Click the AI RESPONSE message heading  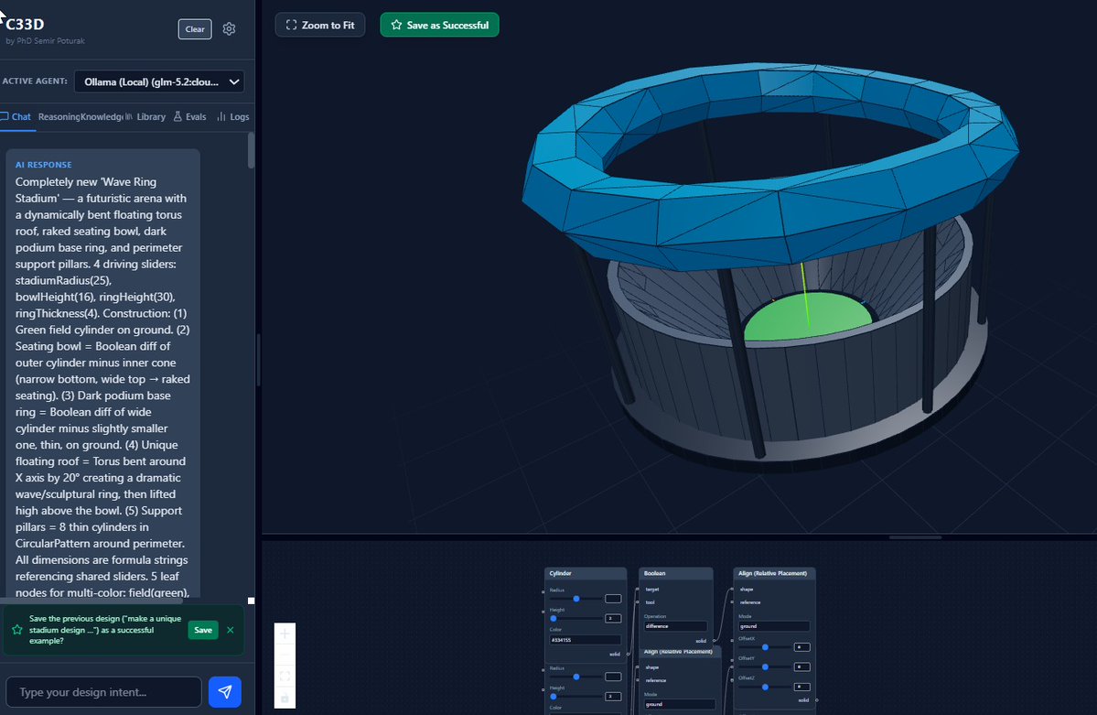(x=43, y=165)
